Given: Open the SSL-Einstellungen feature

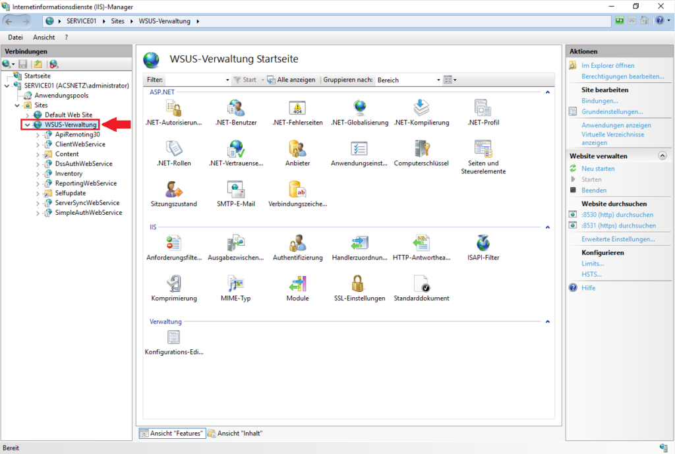Looking at the screenshot, I should tap(359, 284).
